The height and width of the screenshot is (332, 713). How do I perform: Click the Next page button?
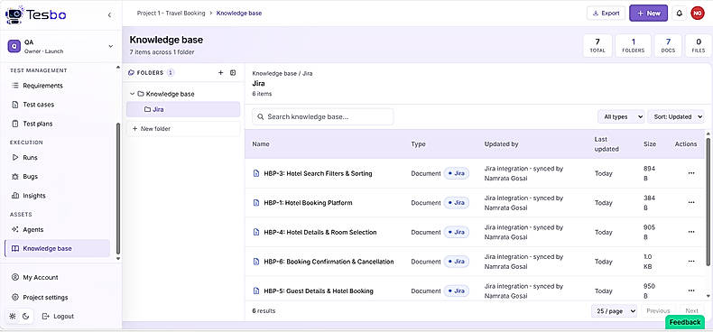coord(691,311)
